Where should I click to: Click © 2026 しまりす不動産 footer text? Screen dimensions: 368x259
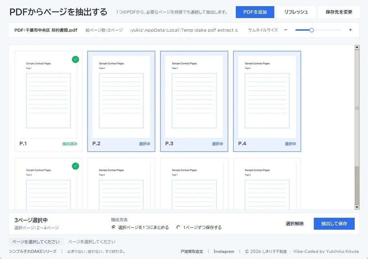point(266,251)
